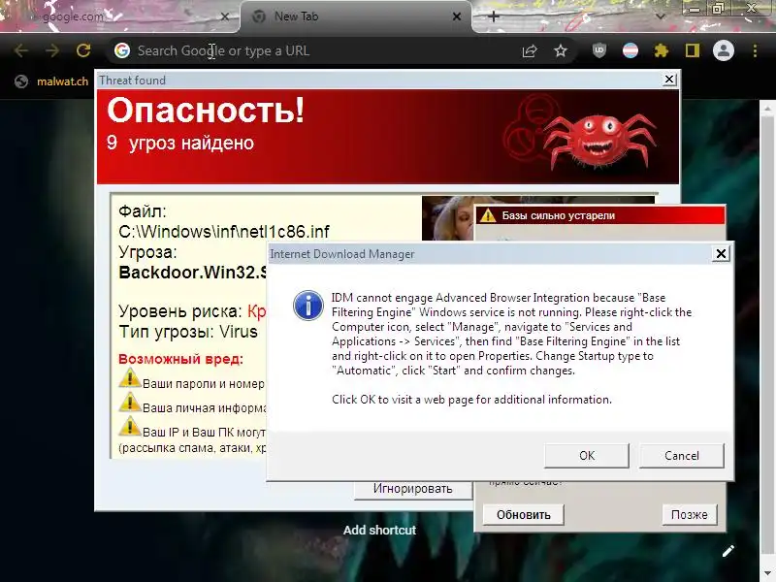Minimize the browser window

pos(695,9)
